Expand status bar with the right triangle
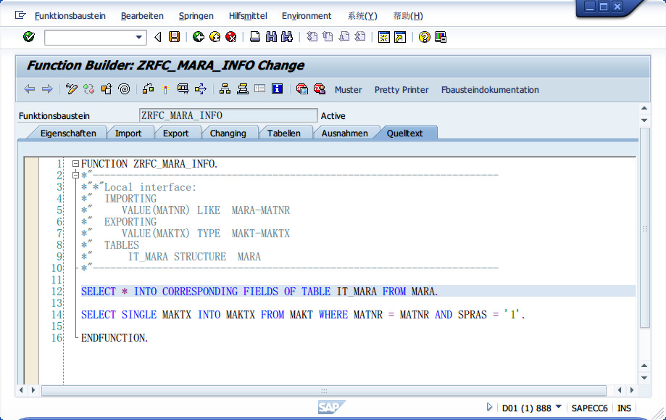This screenshot has width=666, height=420. point(489,407)
